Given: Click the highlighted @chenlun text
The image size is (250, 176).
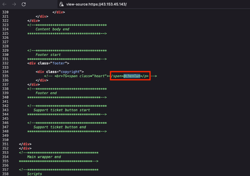Looking at the screenshot, I should coord(132,76).
